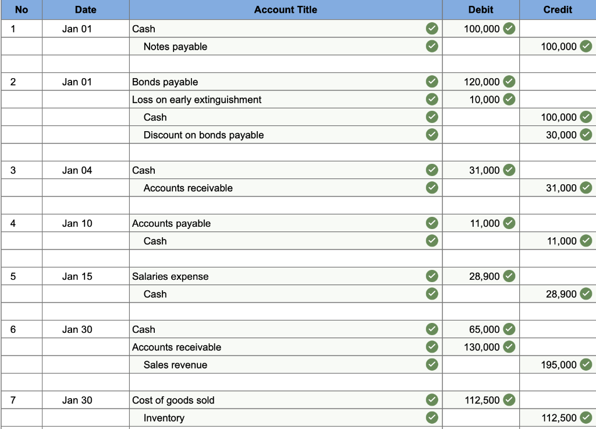Viewport: 596px width, 429px height.
Task: Toggle the checkmark beside the 100,000 debit amount
Action: pos(509,29)
